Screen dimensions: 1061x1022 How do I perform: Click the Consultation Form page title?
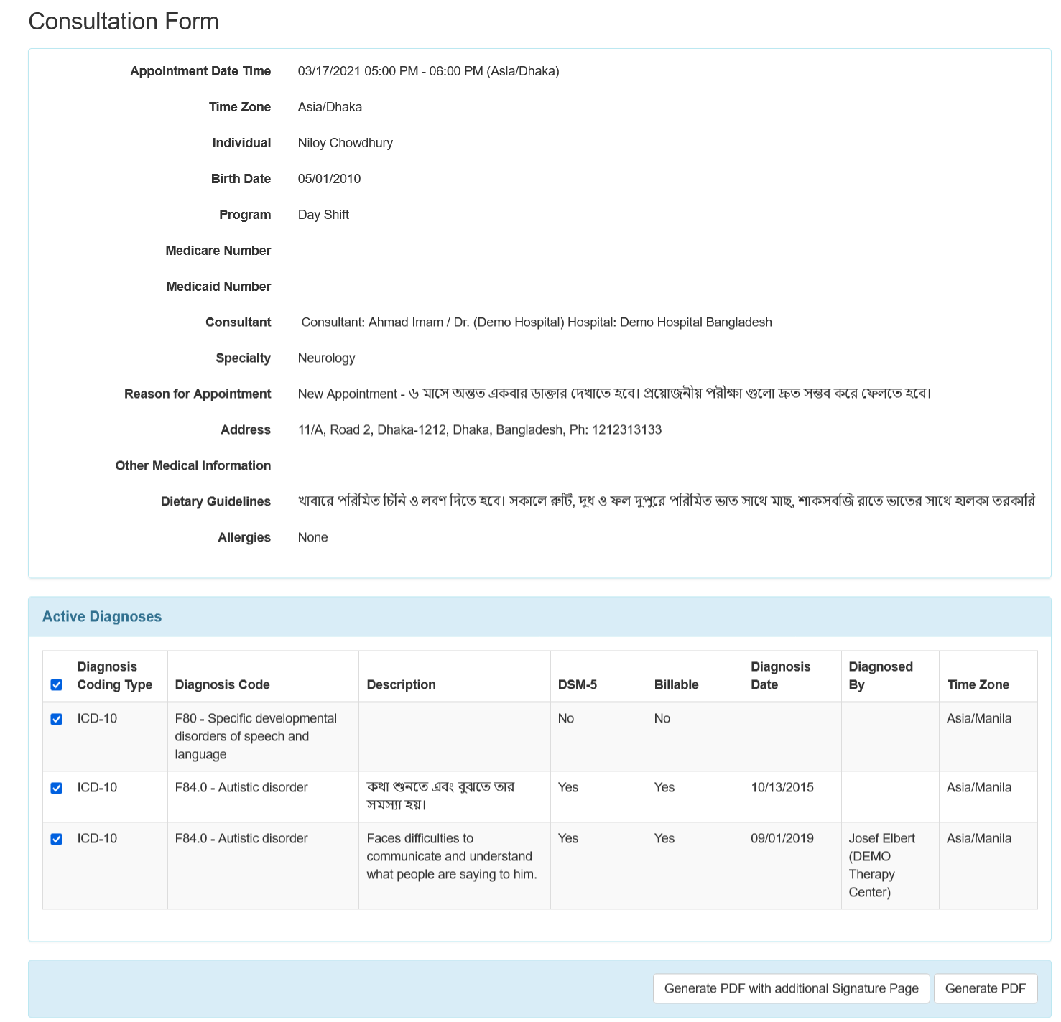[x=124, y=22]
